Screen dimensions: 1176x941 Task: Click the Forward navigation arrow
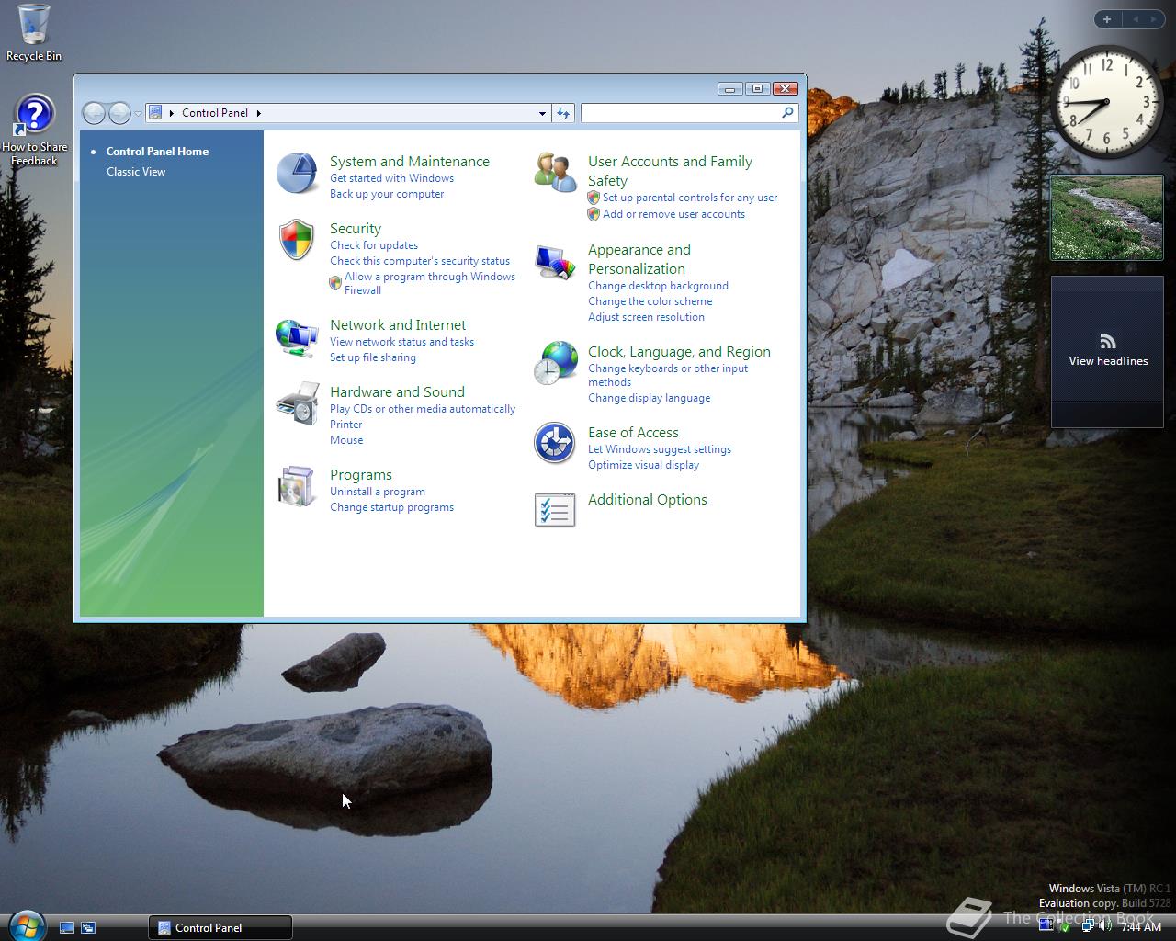tap(119, 113)
